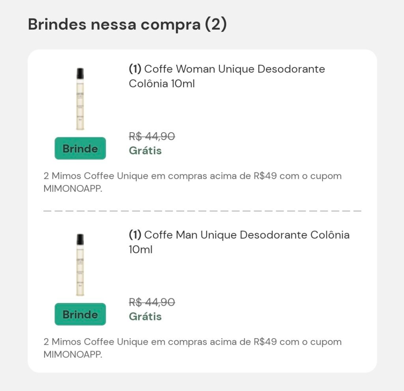Viewport: 404px width, 391px height.
Task: Click the Coffe Woman Unique product thumbnail
Action: 80,99
